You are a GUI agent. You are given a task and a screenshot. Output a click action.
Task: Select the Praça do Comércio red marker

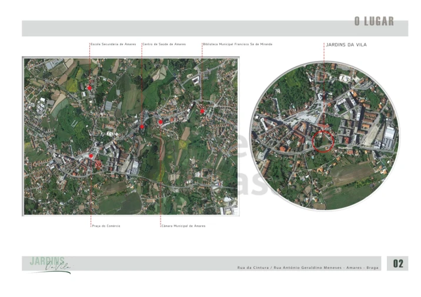click(x=91, y=156)
